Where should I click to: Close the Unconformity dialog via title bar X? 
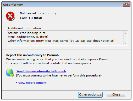tap(126, 4)
